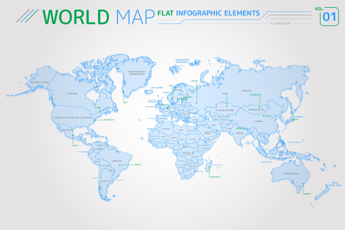Select the Antananarivo capital marker

pos(210,166)
